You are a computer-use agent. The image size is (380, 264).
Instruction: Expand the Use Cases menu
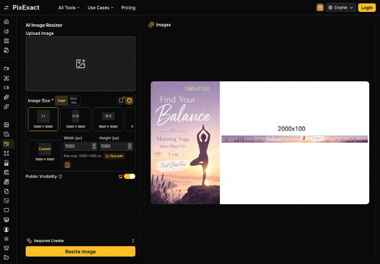[101, 8]
